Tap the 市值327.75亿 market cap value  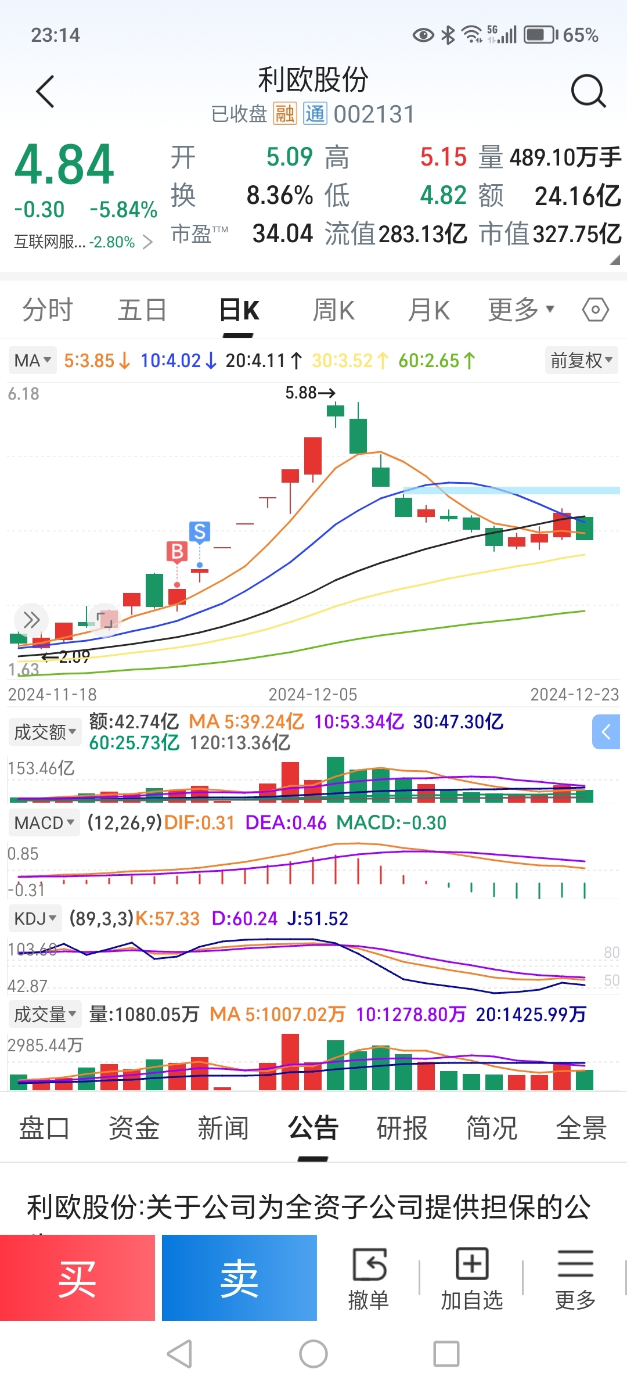tap(550, 233)
